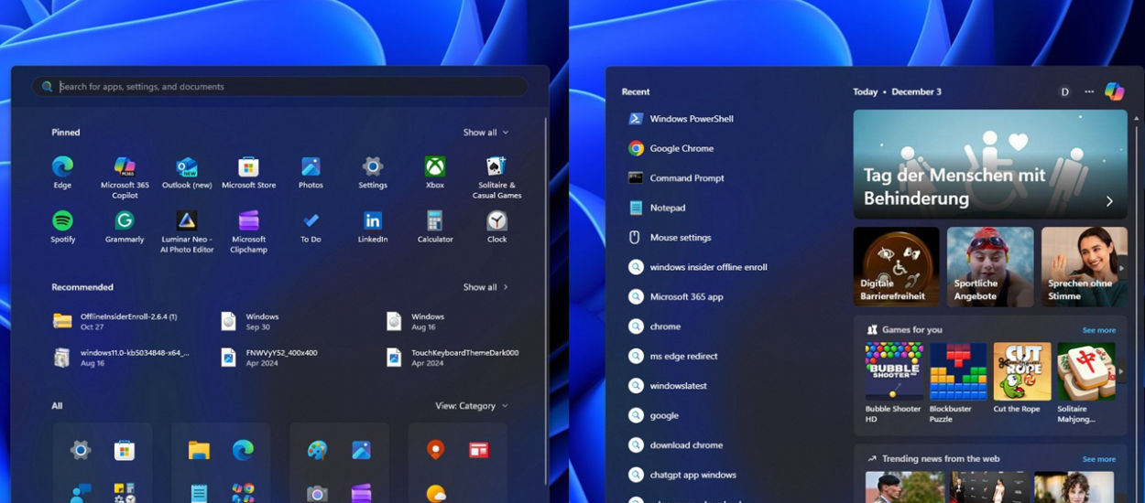Expand Show all in Recommended section
Image resolution: width=1145 pixels, height=503 pixels.
[x=485, y=287]
